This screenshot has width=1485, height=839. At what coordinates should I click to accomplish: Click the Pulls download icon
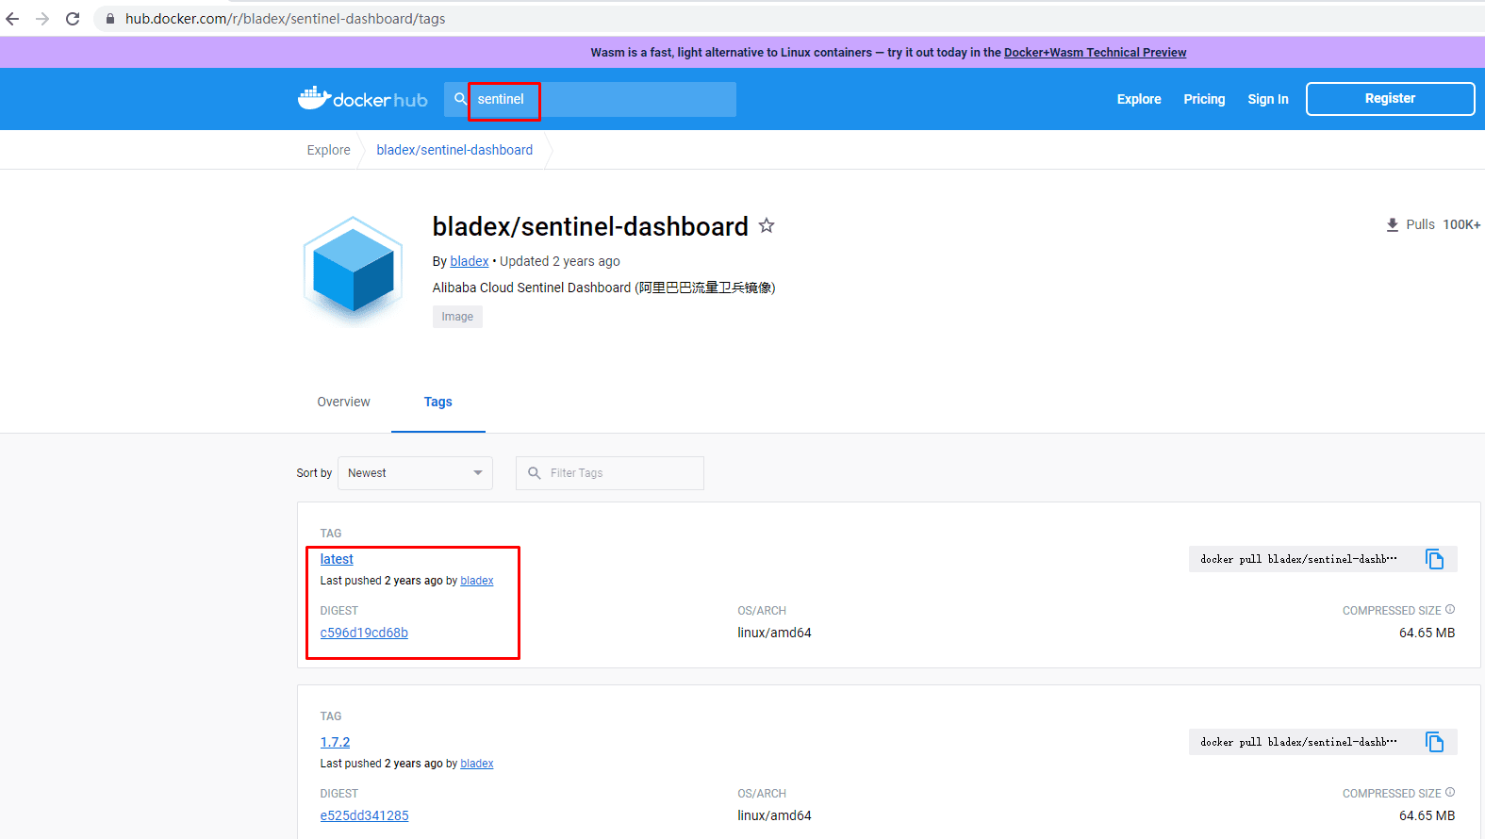coord(1393,225)
